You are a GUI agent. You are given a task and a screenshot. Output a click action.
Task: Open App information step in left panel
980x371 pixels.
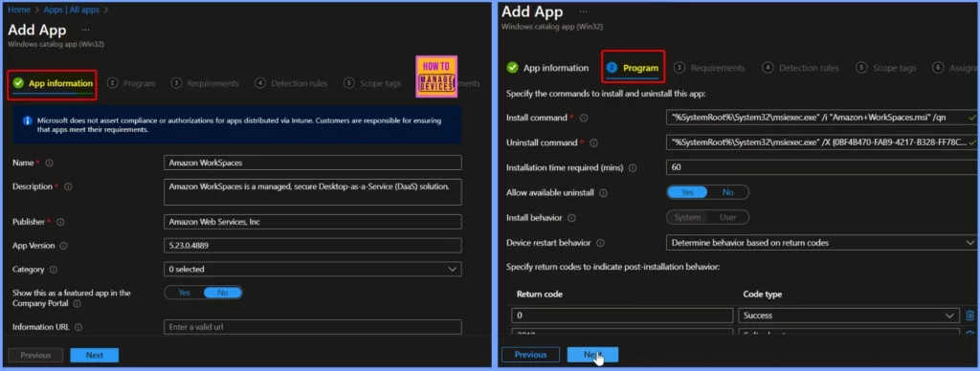[54, 83]
